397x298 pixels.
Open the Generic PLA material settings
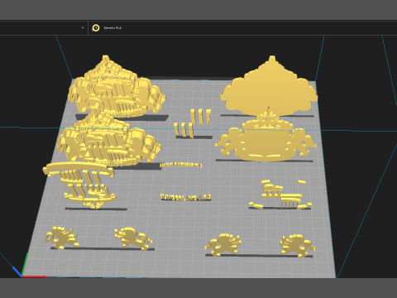tap(112, 28)
